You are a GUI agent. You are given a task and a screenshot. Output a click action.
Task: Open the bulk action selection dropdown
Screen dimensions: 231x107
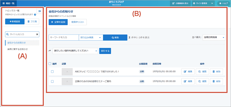click(x=75, y=51)
